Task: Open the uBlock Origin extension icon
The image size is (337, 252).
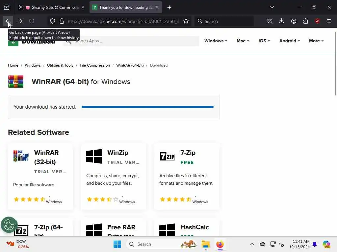Action: 317,21
